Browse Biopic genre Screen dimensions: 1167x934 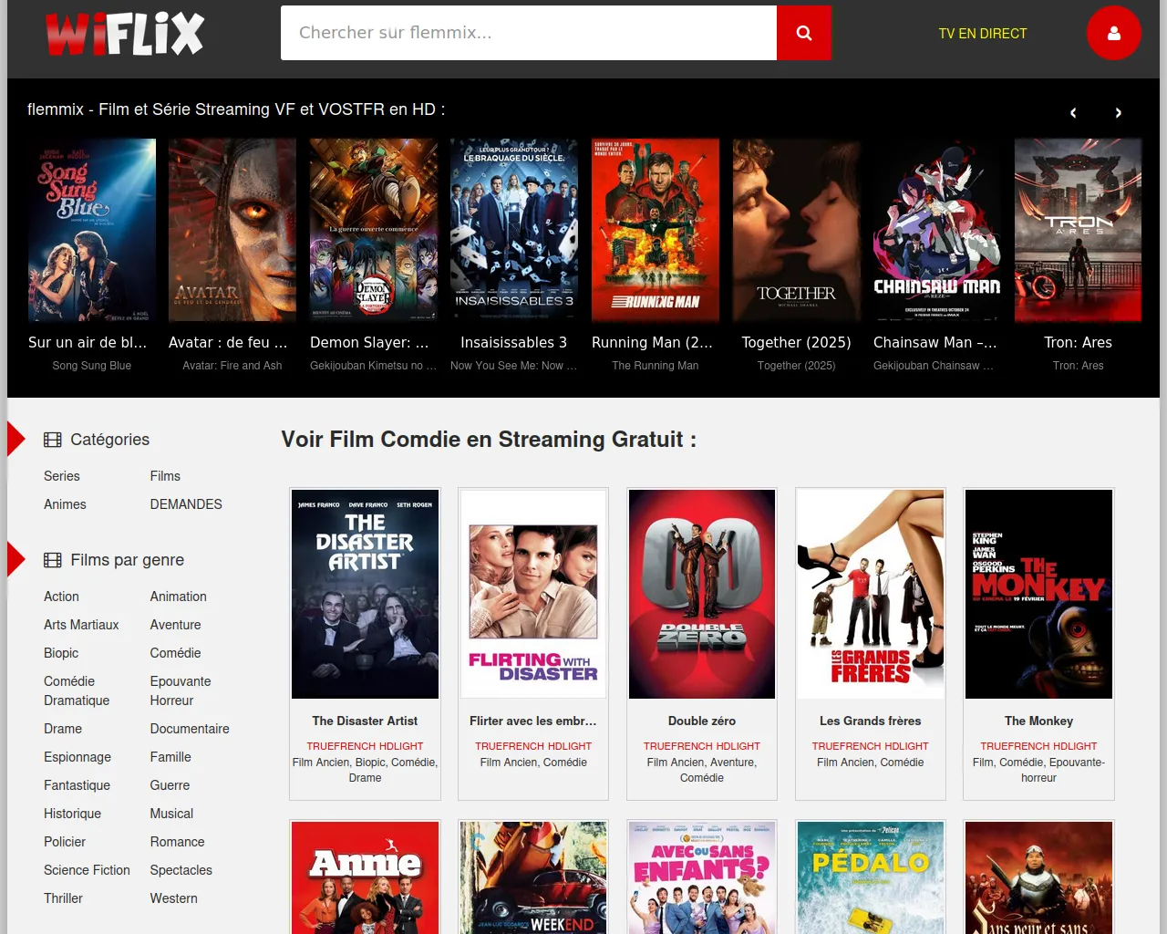click(61, 653)
